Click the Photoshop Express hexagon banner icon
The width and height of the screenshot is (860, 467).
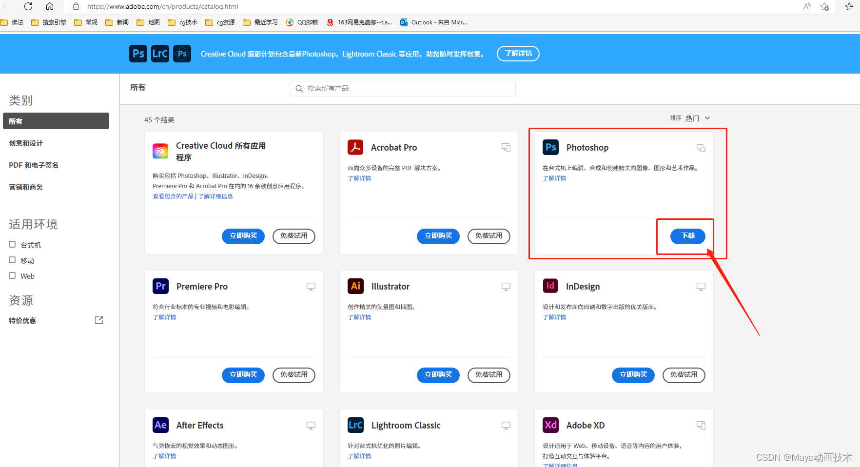point(182,54)
